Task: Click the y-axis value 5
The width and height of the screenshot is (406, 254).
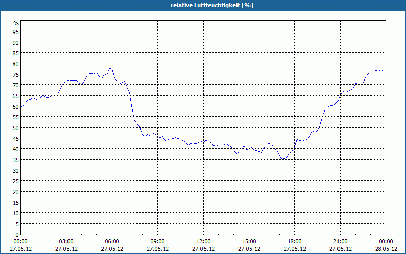Action: 17,224
